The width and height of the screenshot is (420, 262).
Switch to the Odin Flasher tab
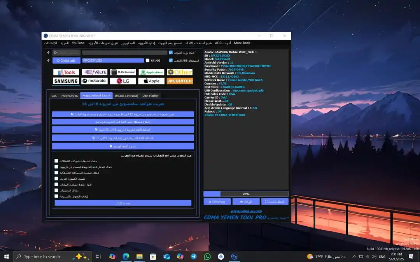[150, 96]
